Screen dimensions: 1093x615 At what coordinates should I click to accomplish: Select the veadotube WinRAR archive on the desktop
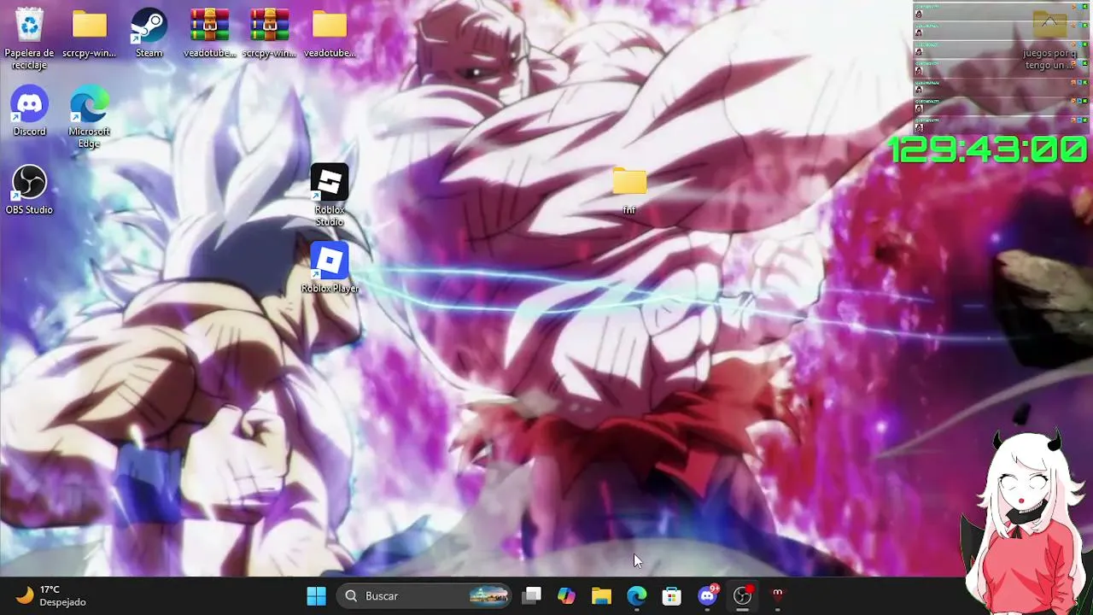click(209, 34)
